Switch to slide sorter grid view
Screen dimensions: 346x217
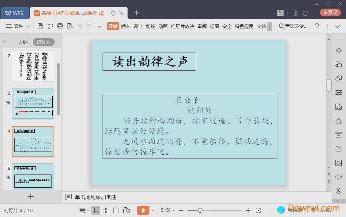(x=106, y=210)
